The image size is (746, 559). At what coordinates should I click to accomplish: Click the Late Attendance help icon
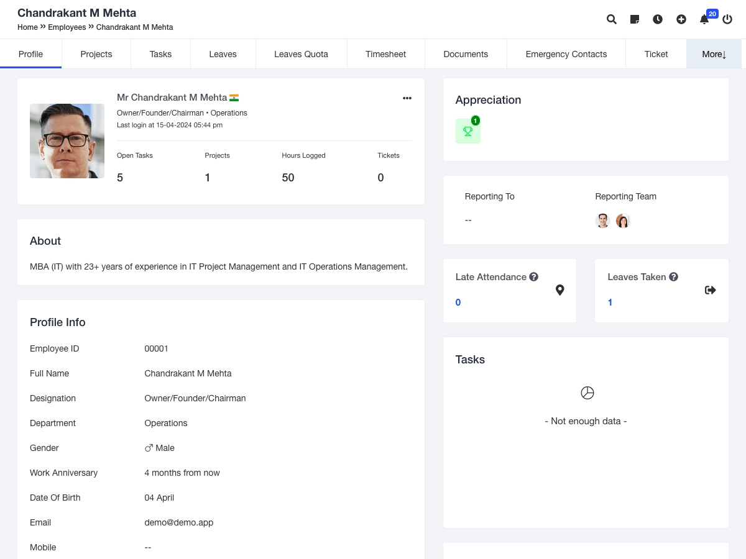pos(533,277)
